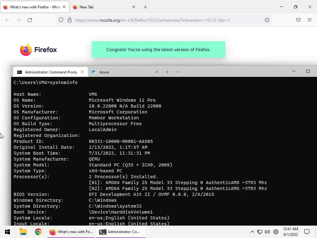This screenshot has width=317, height=238.
Task: Click processor [02] AMD64 line
Action: (178, 188)
